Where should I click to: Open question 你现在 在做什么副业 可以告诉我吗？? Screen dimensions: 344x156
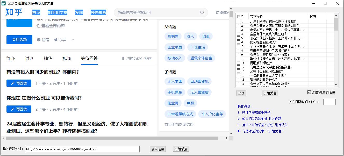44,98
